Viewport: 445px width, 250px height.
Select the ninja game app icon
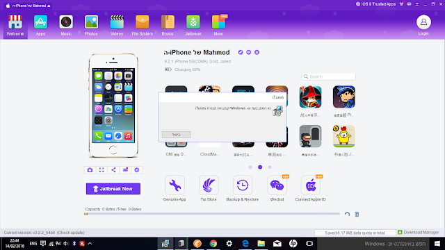pos(310,136)
